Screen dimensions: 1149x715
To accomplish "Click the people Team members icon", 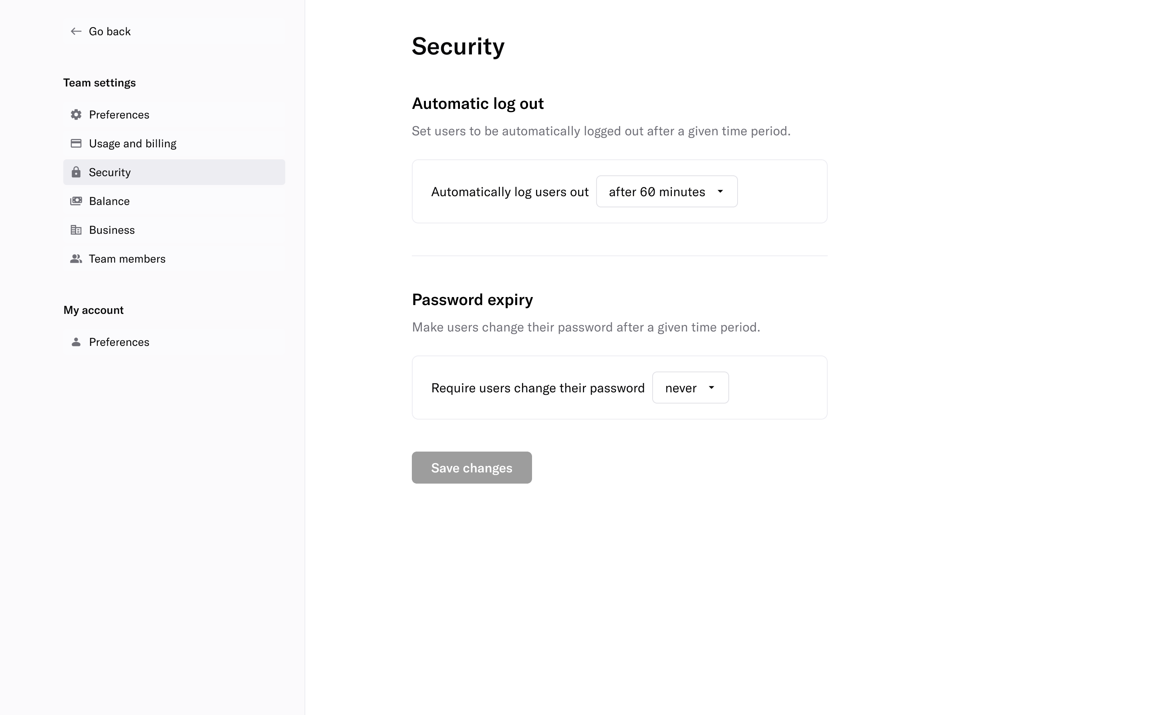I will point(76,259).
